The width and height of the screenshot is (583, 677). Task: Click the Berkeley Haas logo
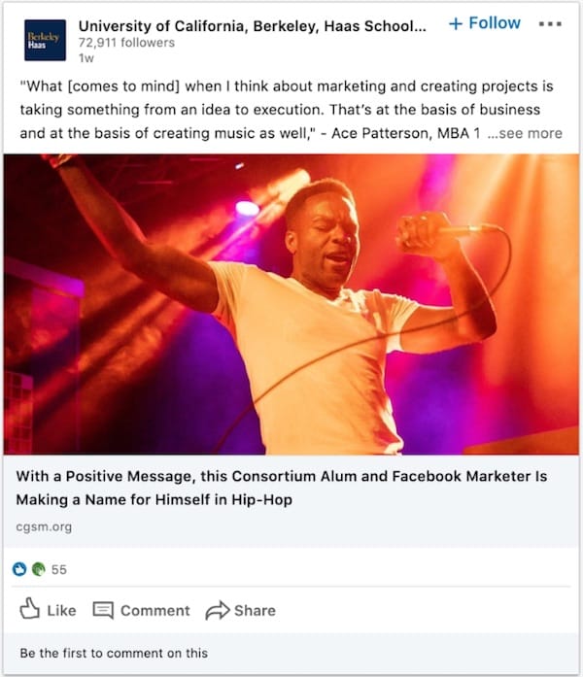pyautogui.click(x=45, y=40)
